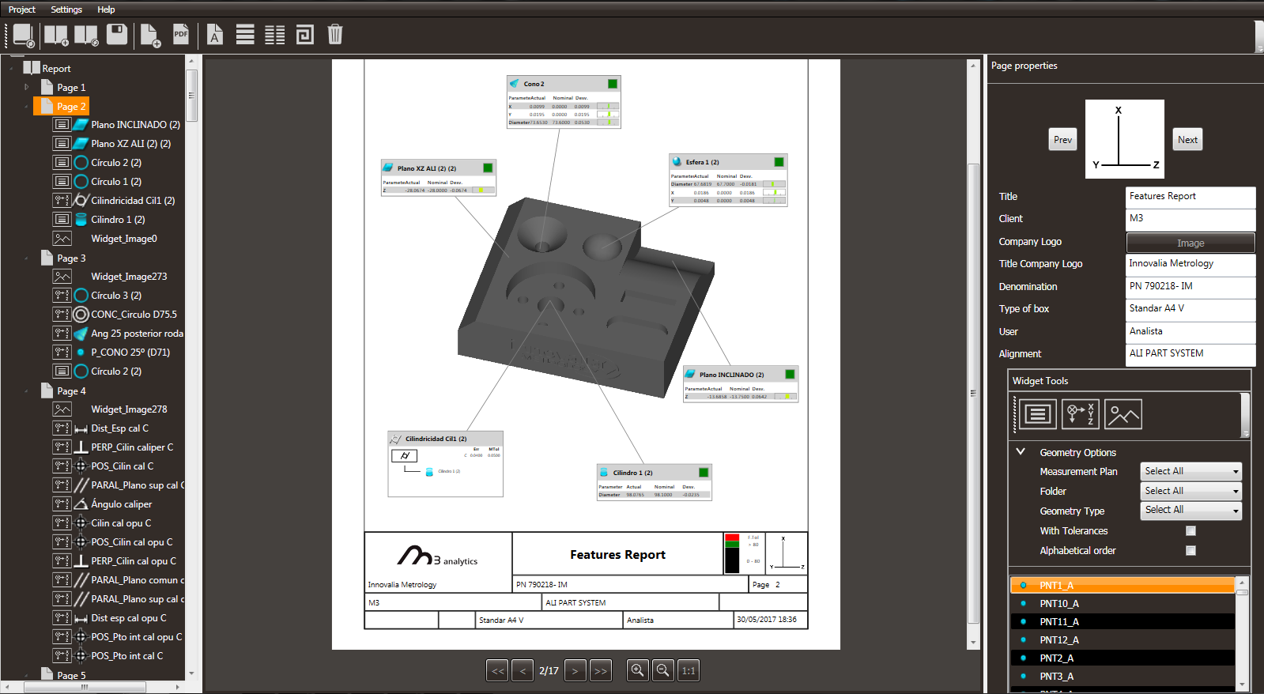Click the two-column layout icon
1264x694 pixels.
[274, 35]
